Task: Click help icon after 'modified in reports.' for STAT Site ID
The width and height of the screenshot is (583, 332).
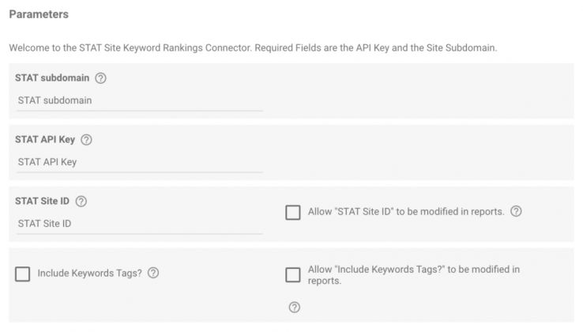Action: tap(516, 212)
